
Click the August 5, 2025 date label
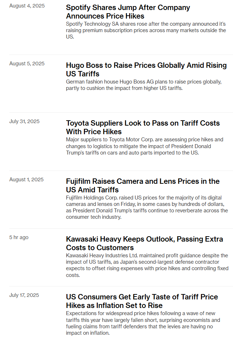(27, 64)
